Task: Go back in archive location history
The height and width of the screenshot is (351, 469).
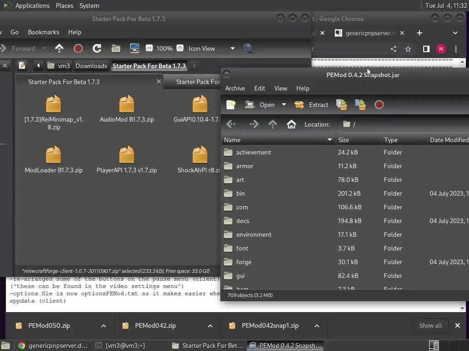Action: pos(231,124)
